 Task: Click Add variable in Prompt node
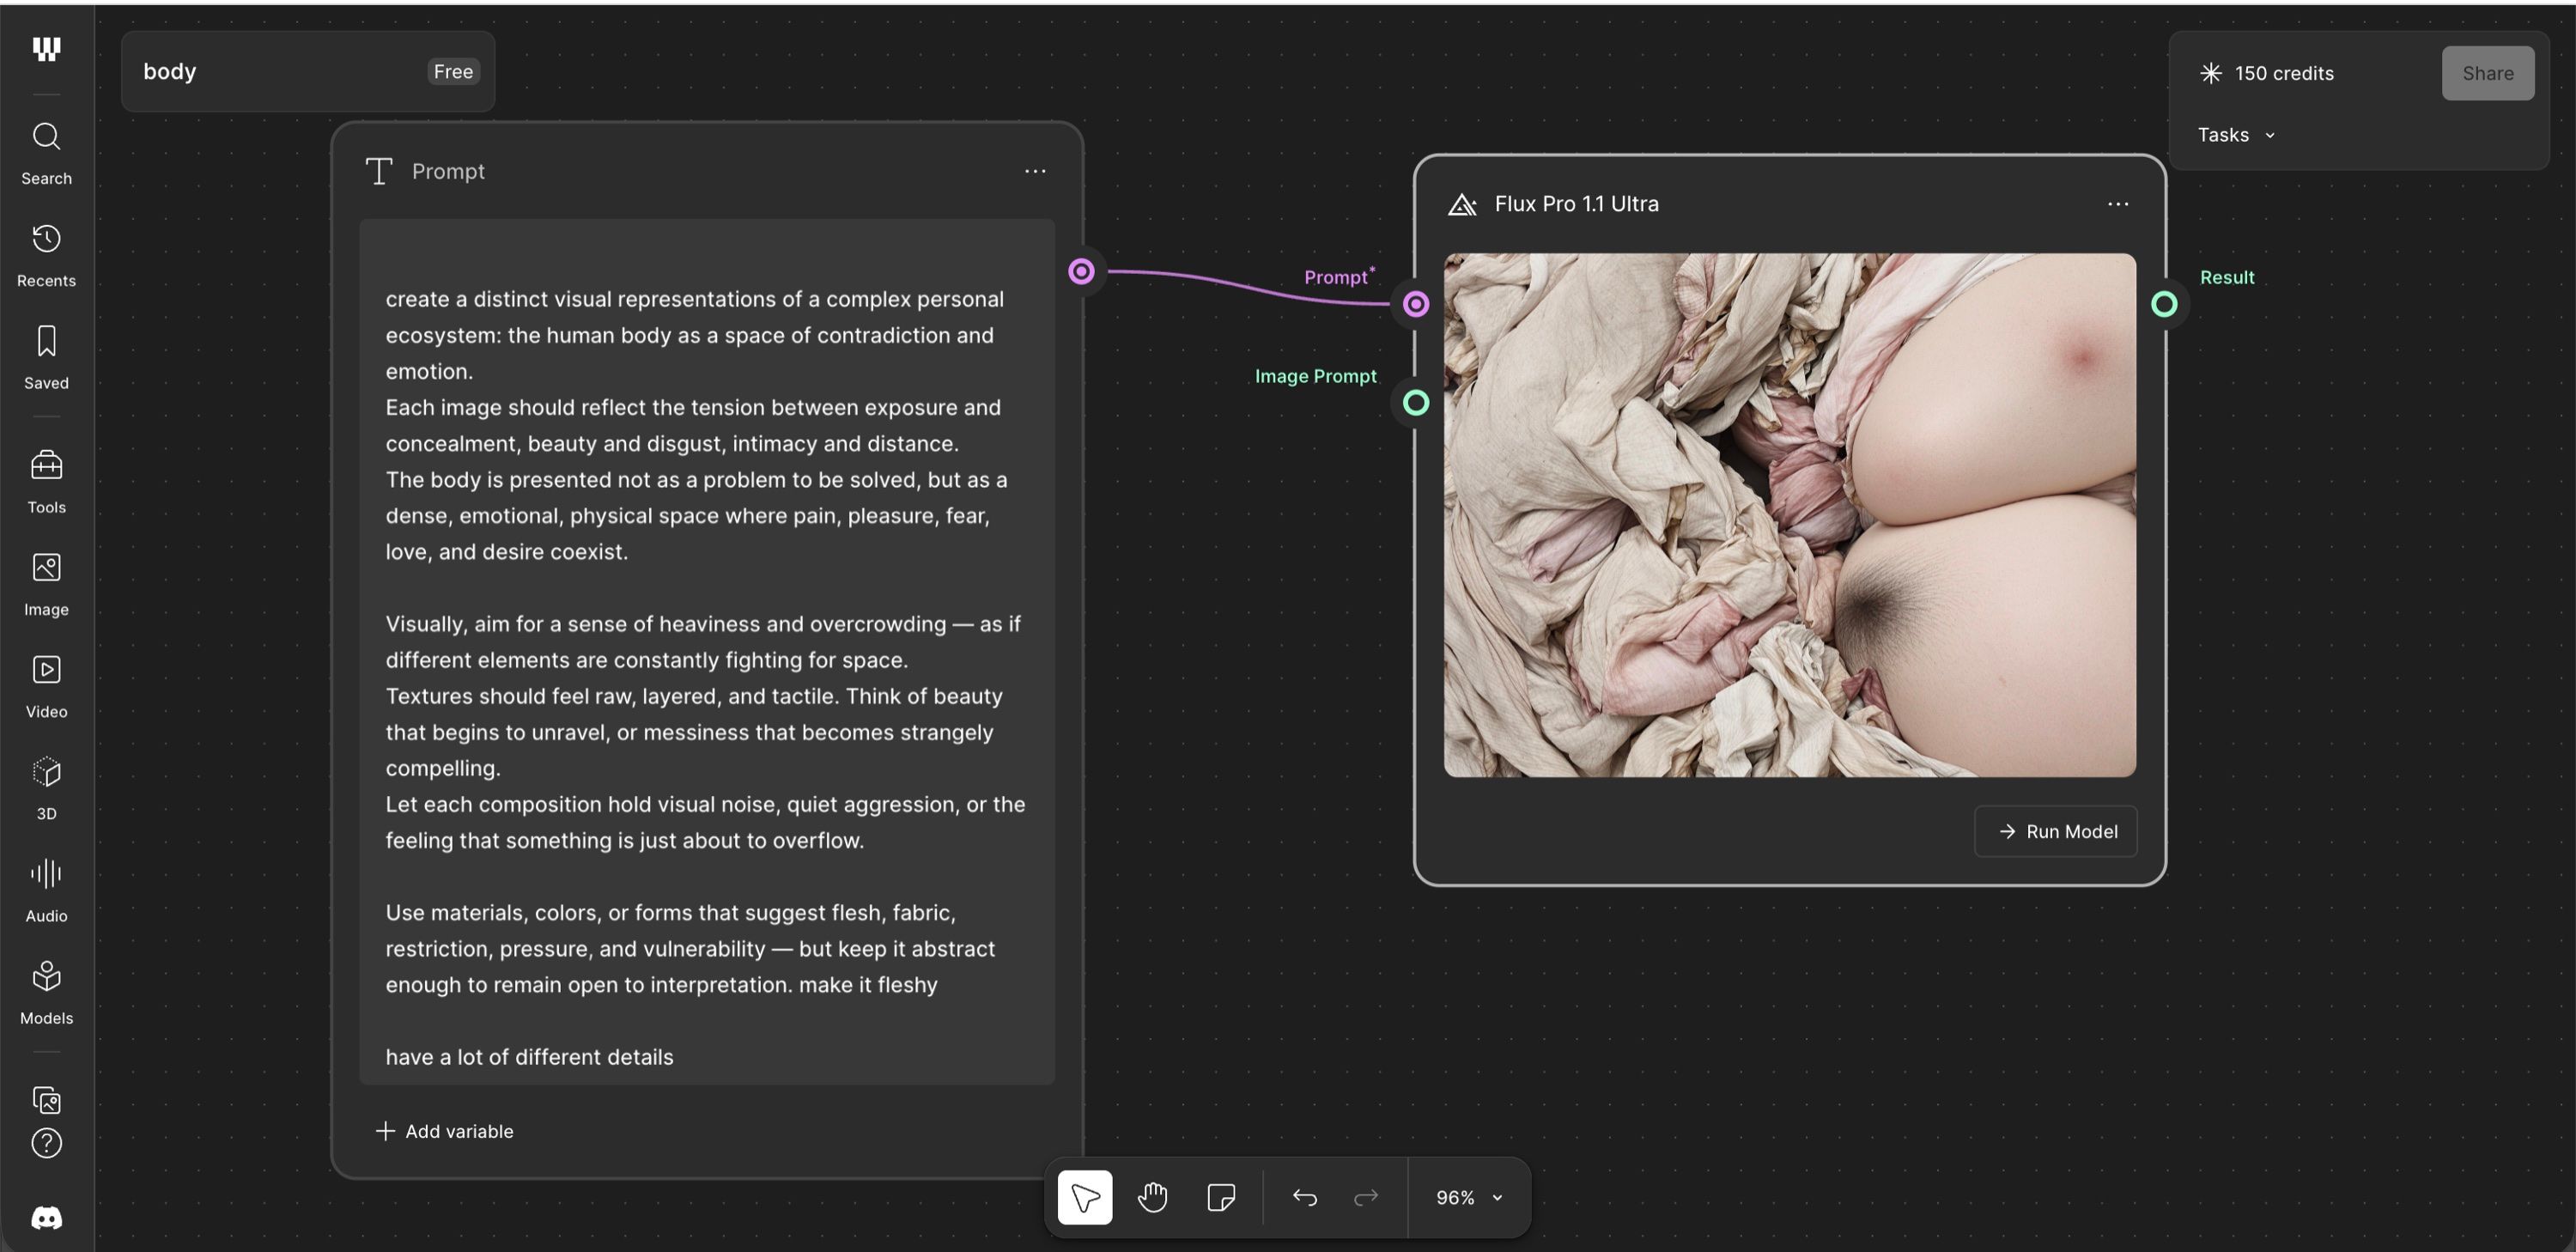click(x=444, y=1131)
